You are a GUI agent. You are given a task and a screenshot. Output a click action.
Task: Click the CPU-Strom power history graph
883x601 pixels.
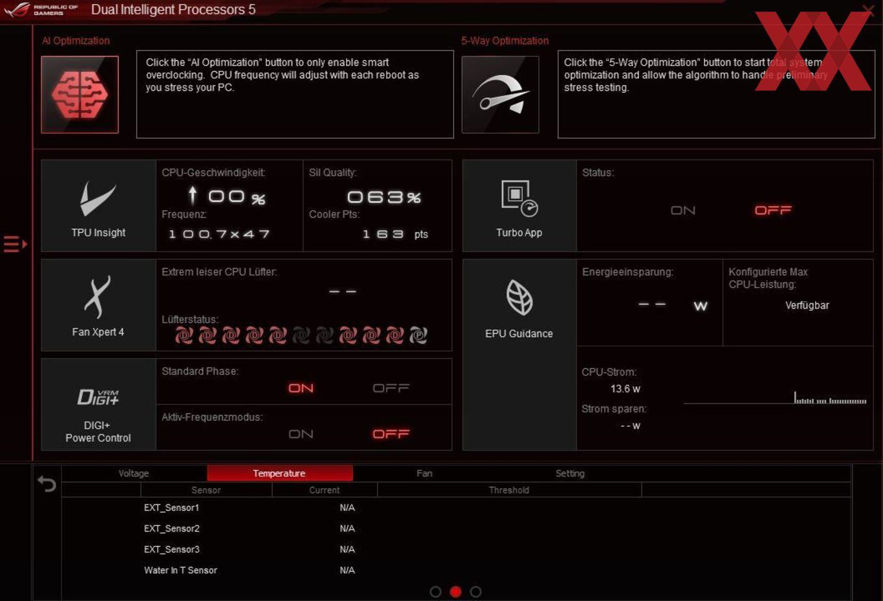click(775, 397)
